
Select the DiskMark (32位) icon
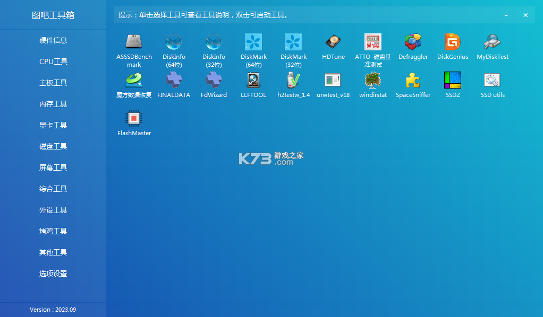293,42
